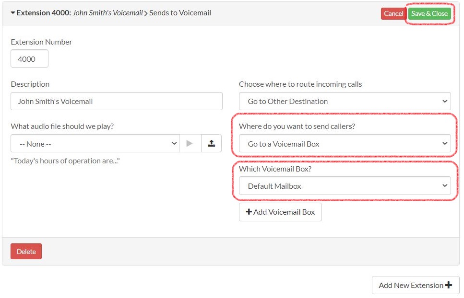Click the upload audio file icon

[x=212, y=143]
